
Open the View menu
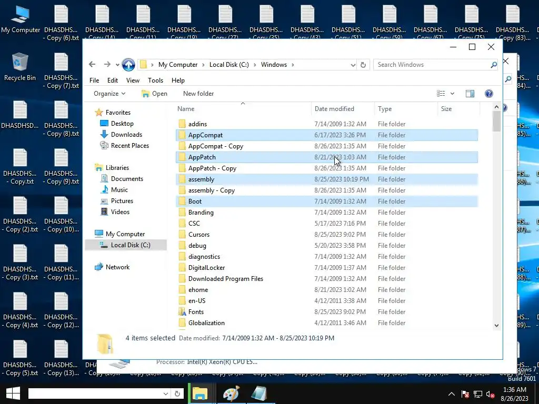tap(133, 80)
